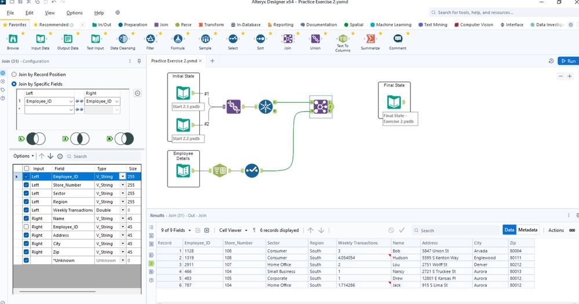Add a new workflow tab
Image resolution: width=579 pixels, height=304 pixels.
[212, 61]
